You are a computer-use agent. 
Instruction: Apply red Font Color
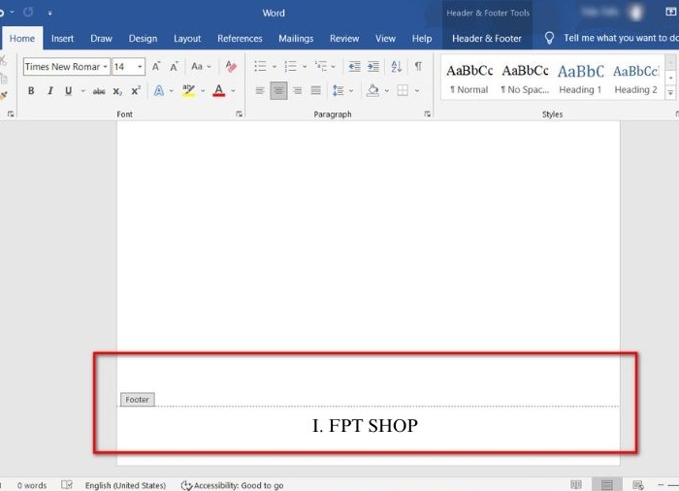(219, 91)
